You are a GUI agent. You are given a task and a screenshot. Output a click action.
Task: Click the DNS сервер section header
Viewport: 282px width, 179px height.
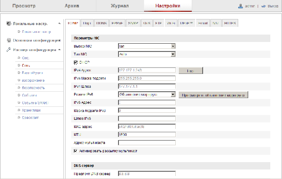(171, 166)
